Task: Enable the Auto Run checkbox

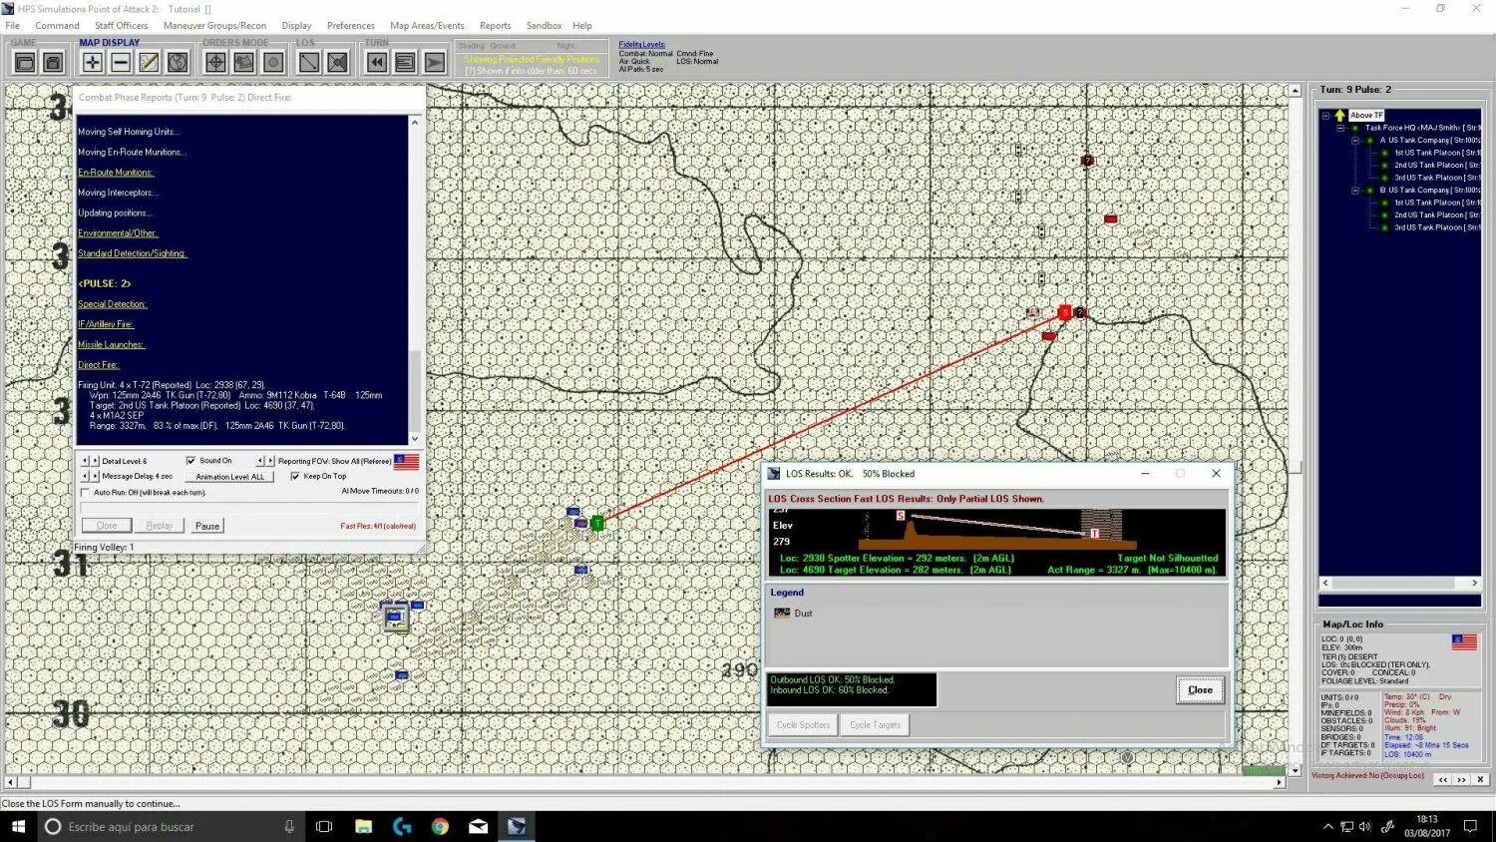Action: coord(85,492)
